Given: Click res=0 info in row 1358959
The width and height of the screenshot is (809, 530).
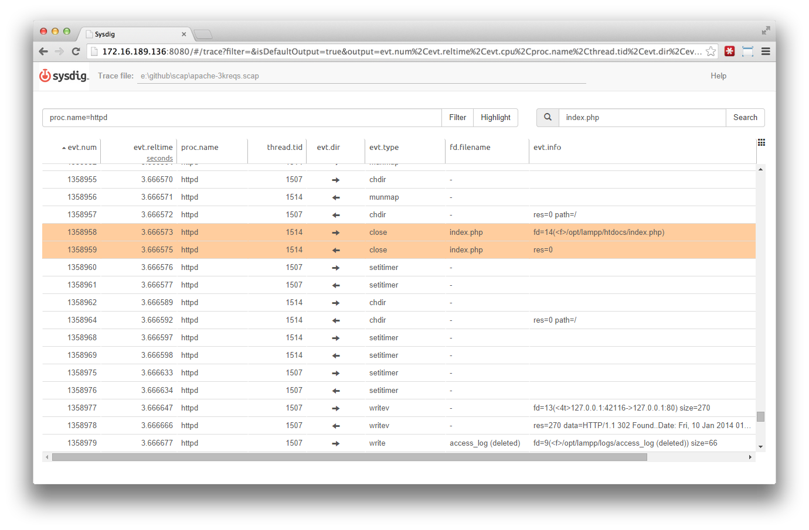Looking at the screenshot, I should [543, 249].
